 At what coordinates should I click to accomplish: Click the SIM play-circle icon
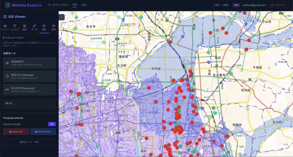click(44, 26)
